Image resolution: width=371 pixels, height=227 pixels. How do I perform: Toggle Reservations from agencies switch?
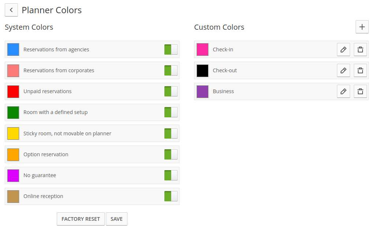[171, 50]
